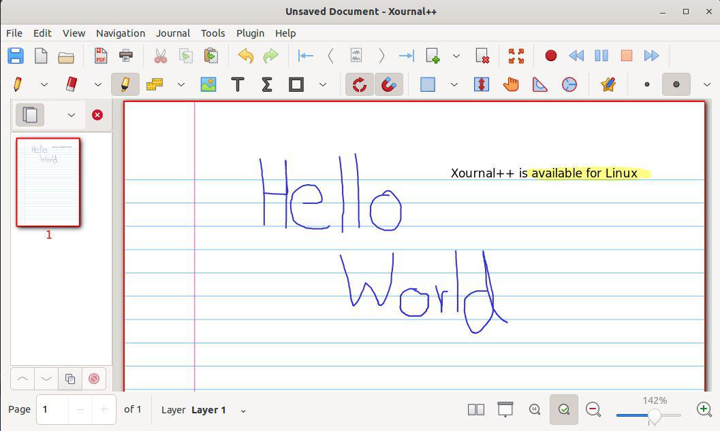
Task: Open the new page options dropdown
Action: point(456,56)
